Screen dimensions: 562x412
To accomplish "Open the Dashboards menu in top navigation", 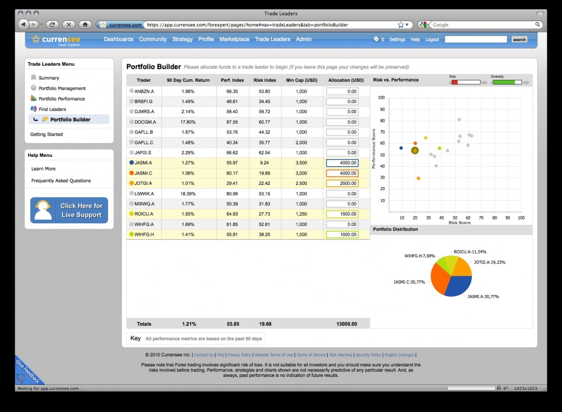I will point(119,39).
